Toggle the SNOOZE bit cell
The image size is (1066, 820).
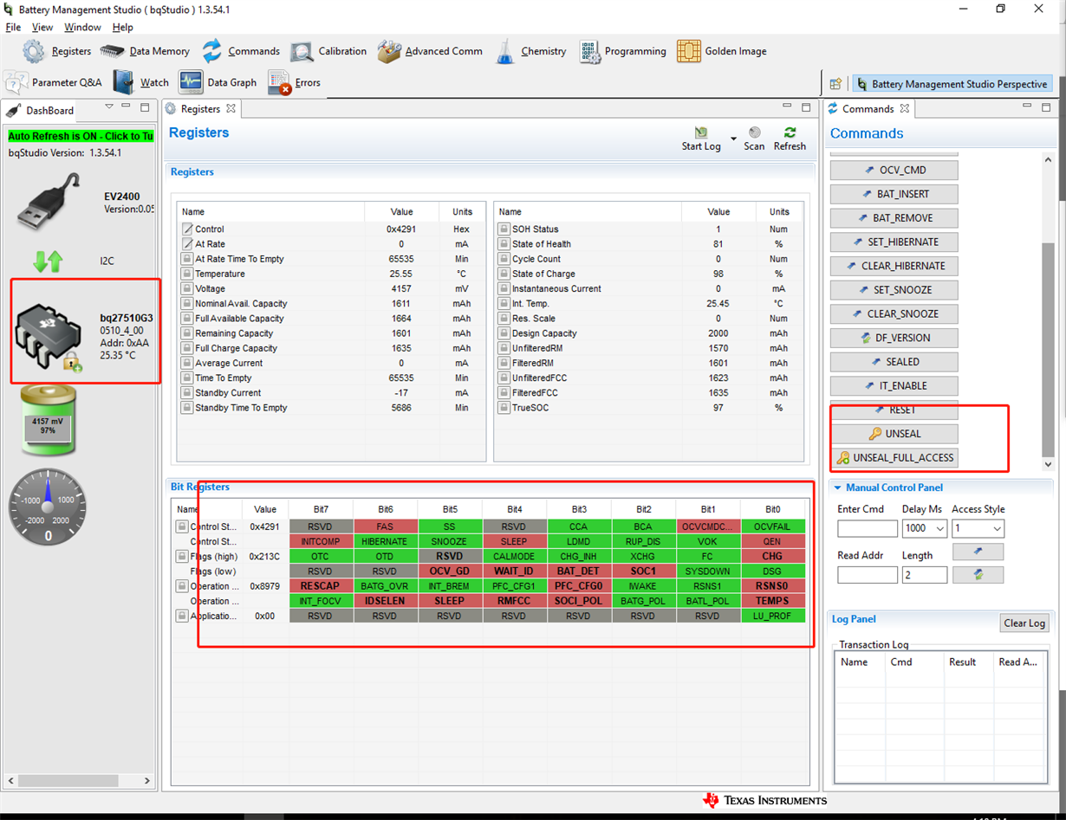point(450,541)
